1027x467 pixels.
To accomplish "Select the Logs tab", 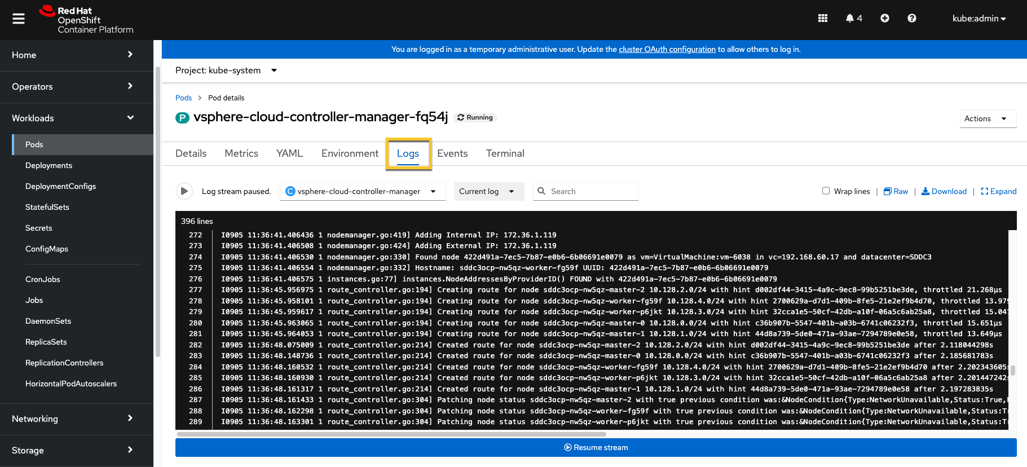I will tap(408, 153).
